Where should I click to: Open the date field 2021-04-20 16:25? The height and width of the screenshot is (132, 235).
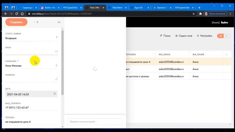(x=31, y=94)
